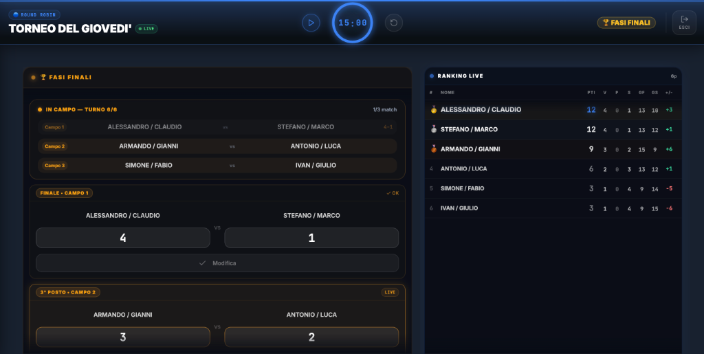Click the trophy icon in FASI FINALI panel header
This screenshot has width=704, height=354.
tap(43, 77)
